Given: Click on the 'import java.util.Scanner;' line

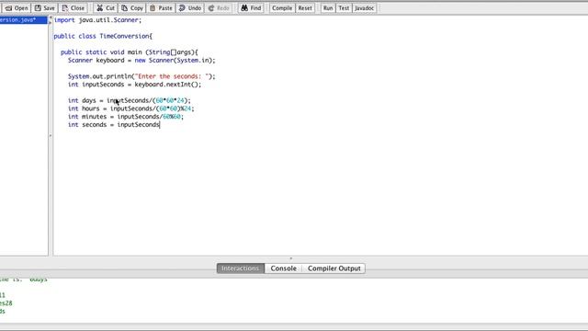Looking at the screenshot, I should pyautogui.click(x=98, y=20).
